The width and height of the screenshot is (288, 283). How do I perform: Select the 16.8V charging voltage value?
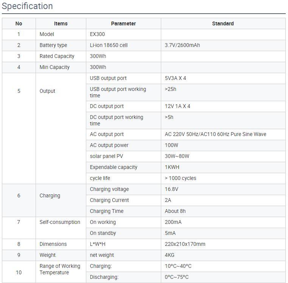(171, 189)
